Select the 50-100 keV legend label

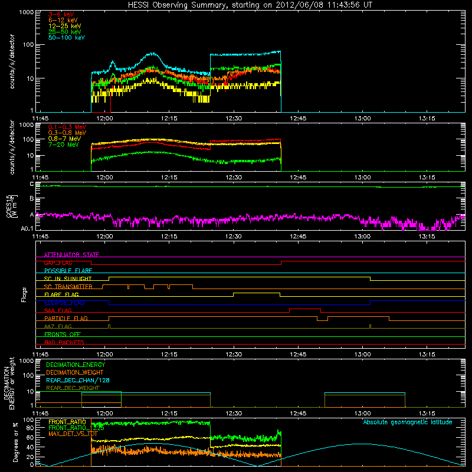coord(67,38)
